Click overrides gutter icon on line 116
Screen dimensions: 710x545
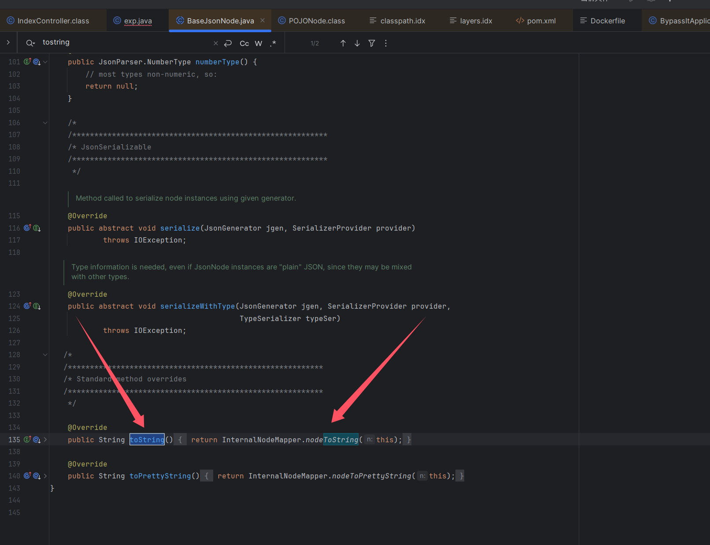[x=27, y=228]
